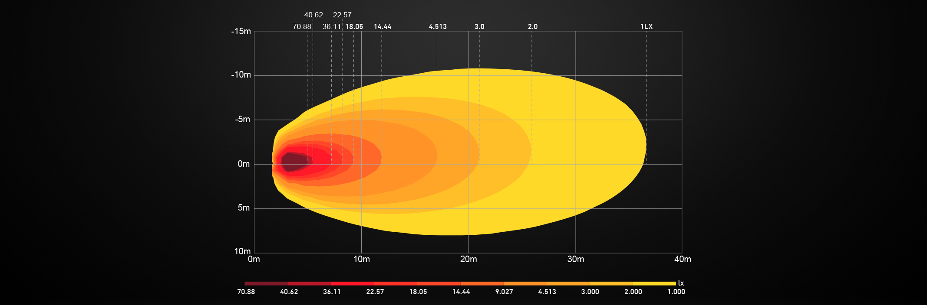
Task: Click the dark maroon segment starting the legend bar
Action: click(x=266, y=283)
